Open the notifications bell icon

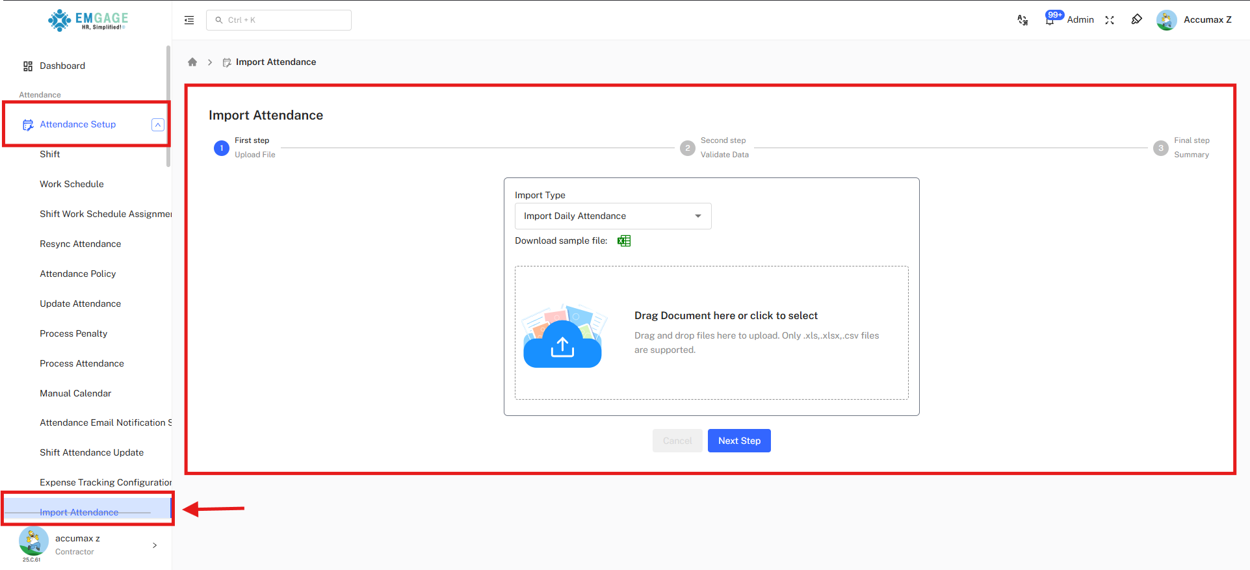[1050, 19]
